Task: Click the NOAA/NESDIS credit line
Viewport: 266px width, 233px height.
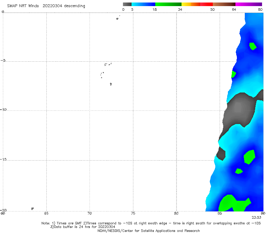Action: point(148,231)
